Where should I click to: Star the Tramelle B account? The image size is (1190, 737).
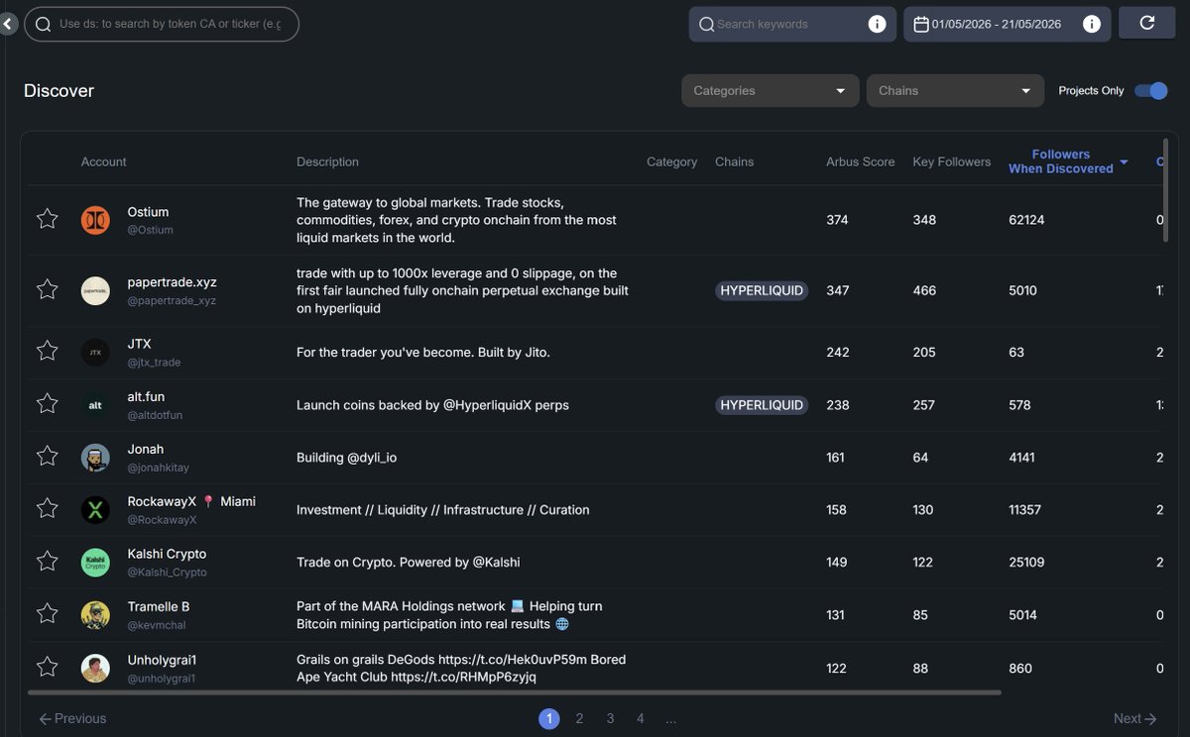[47, 614]
